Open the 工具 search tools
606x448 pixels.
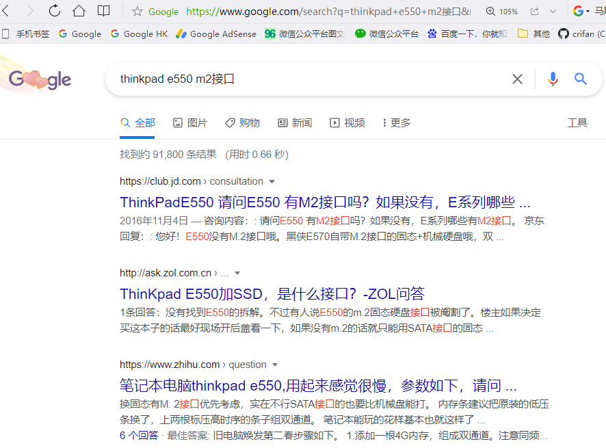(x=577, y=123)
